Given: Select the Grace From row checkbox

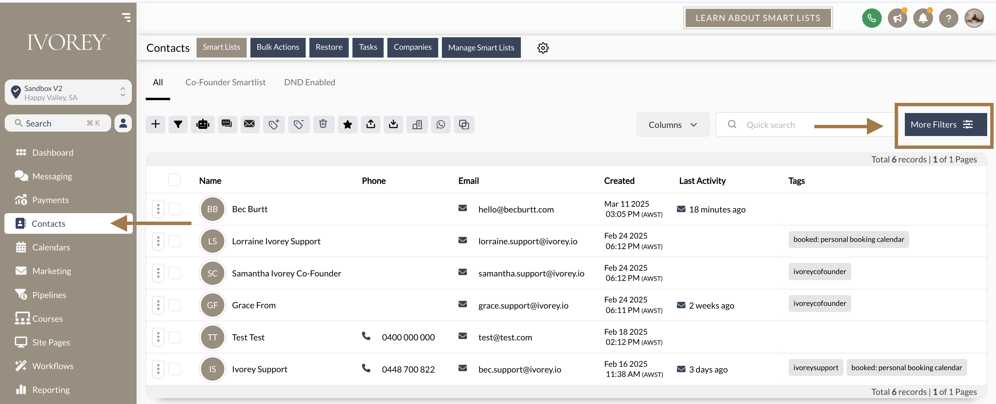Looking at the screenshot, I should (x=175, y=305).
